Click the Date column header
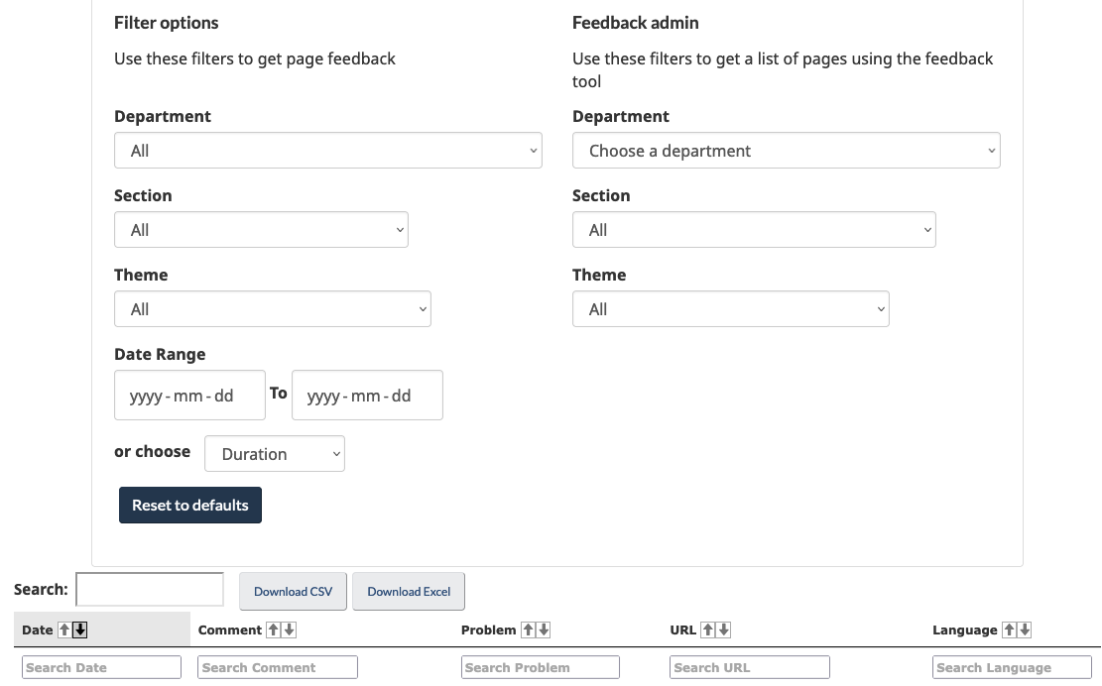This screenshot has width=1102, height=686. (x=36, y=629)
